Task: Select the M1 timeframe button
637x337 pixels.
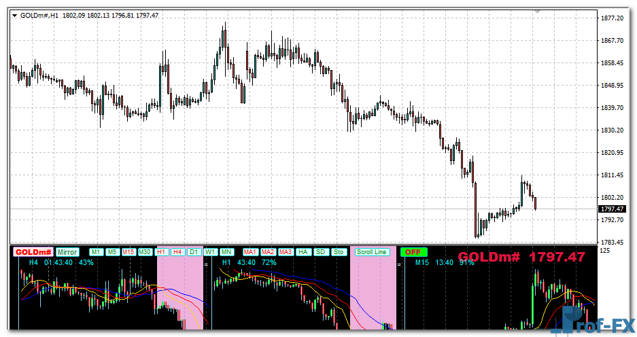Action: [96, 252]
